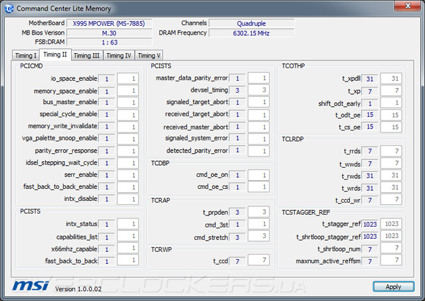Viewport: 425px width, 301px height.
Task: Edit the t_stagger_ref input field
Action: pyautogui.click(x=391, y=223)
